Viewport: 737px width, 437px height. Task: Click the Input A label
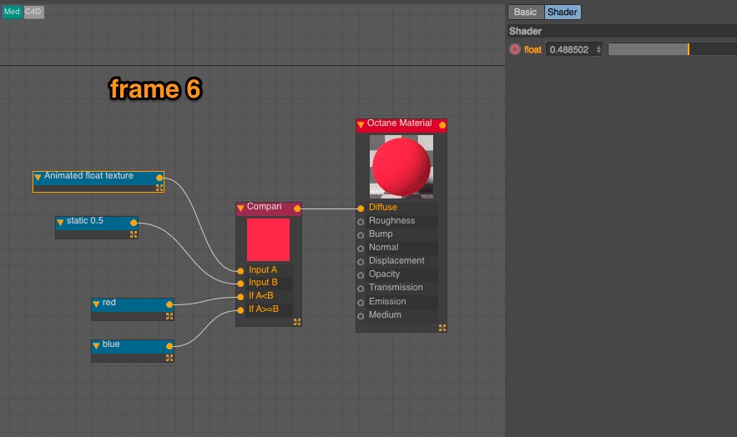point(263,270)
